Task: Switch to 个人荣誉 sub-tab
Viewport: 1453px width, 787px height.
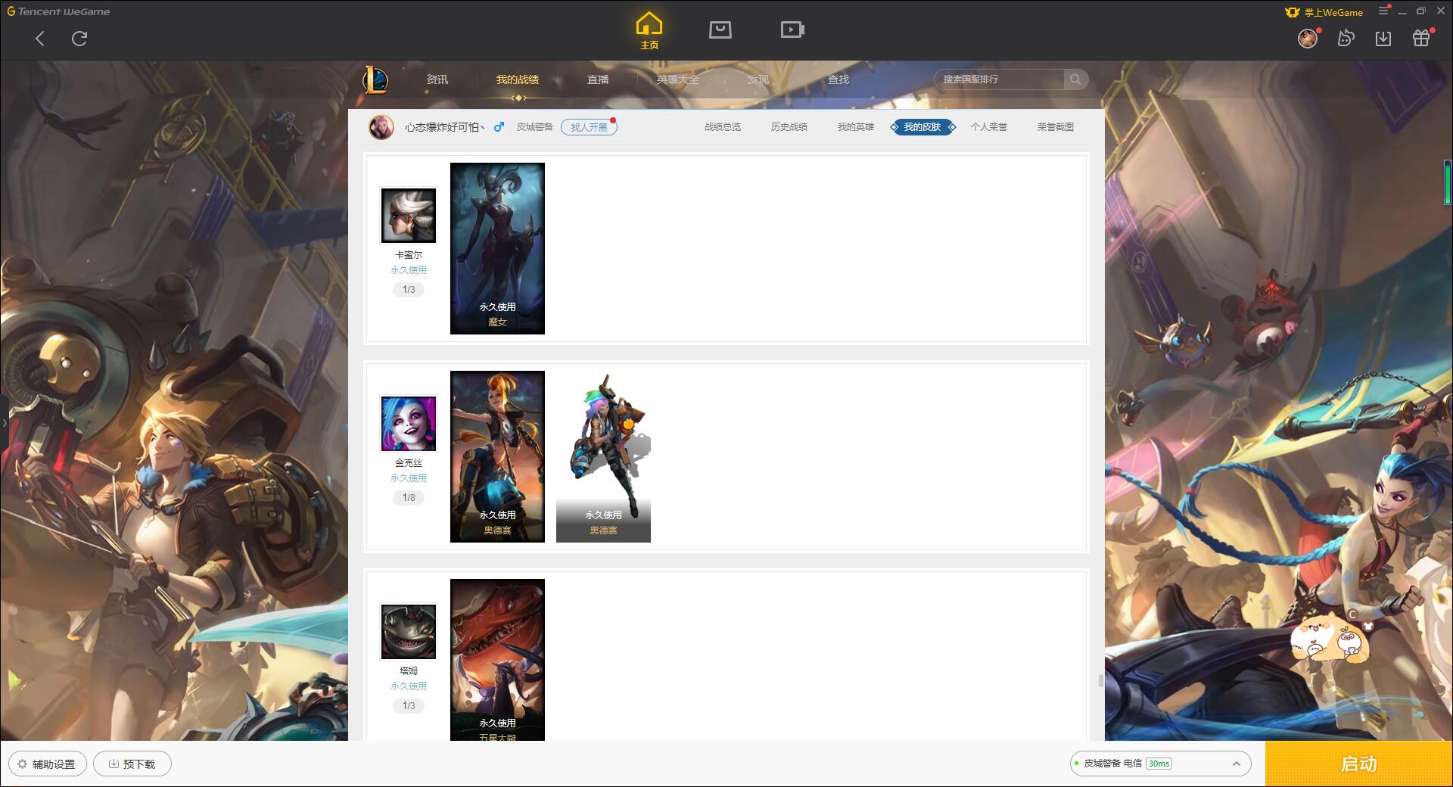Action: tap(989, 127)
